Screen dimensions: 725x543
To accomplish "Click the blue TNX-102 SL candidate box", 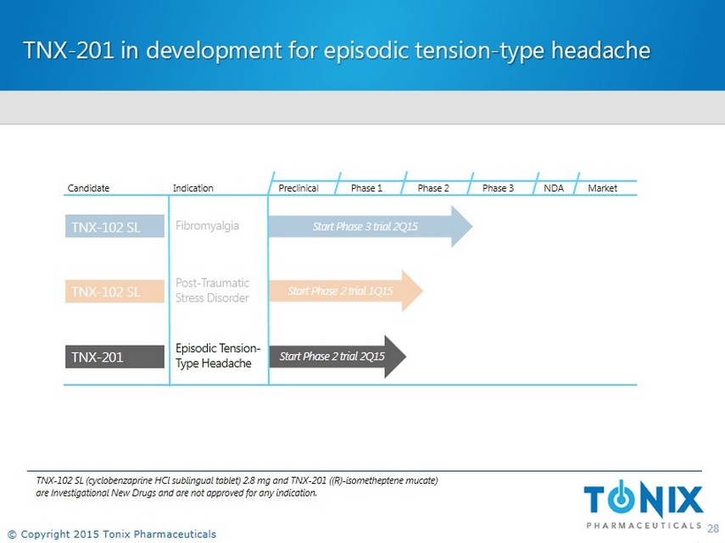I will tap(114, 226).
